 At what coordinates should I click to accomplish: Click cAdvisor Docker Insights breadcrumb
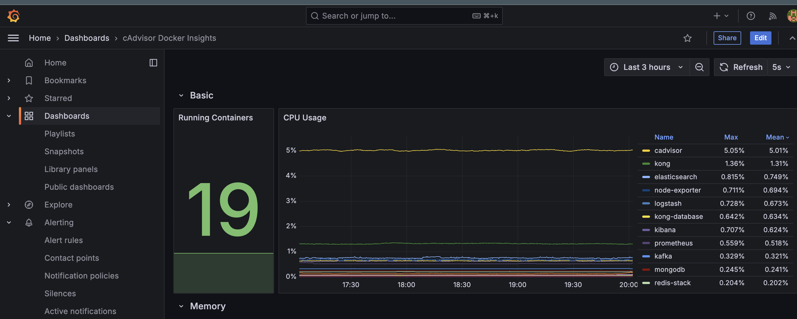tap(170, 38)
